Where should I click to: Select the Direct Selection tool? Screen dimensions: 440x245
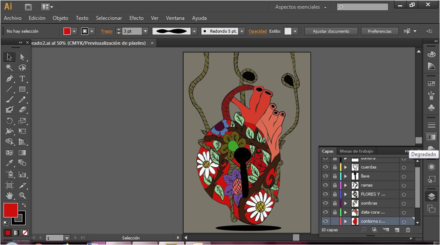pos(22,57)
